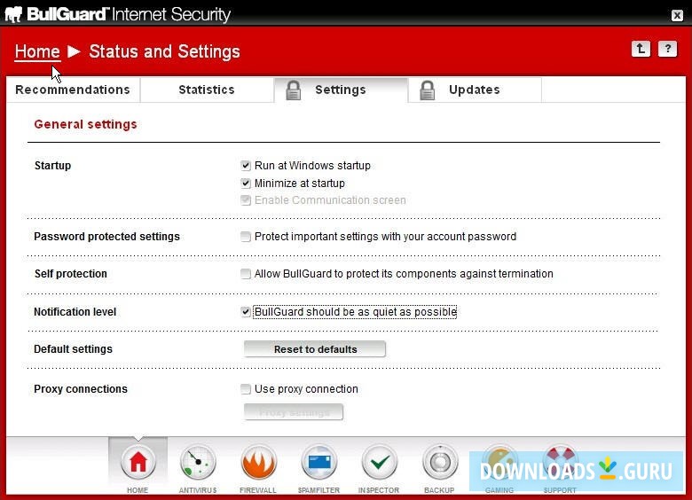Image resolution: width=692 pixels, height=500 pixels.
Task: Toggle the self protection checkbox
Action: [x=246, y=274]
